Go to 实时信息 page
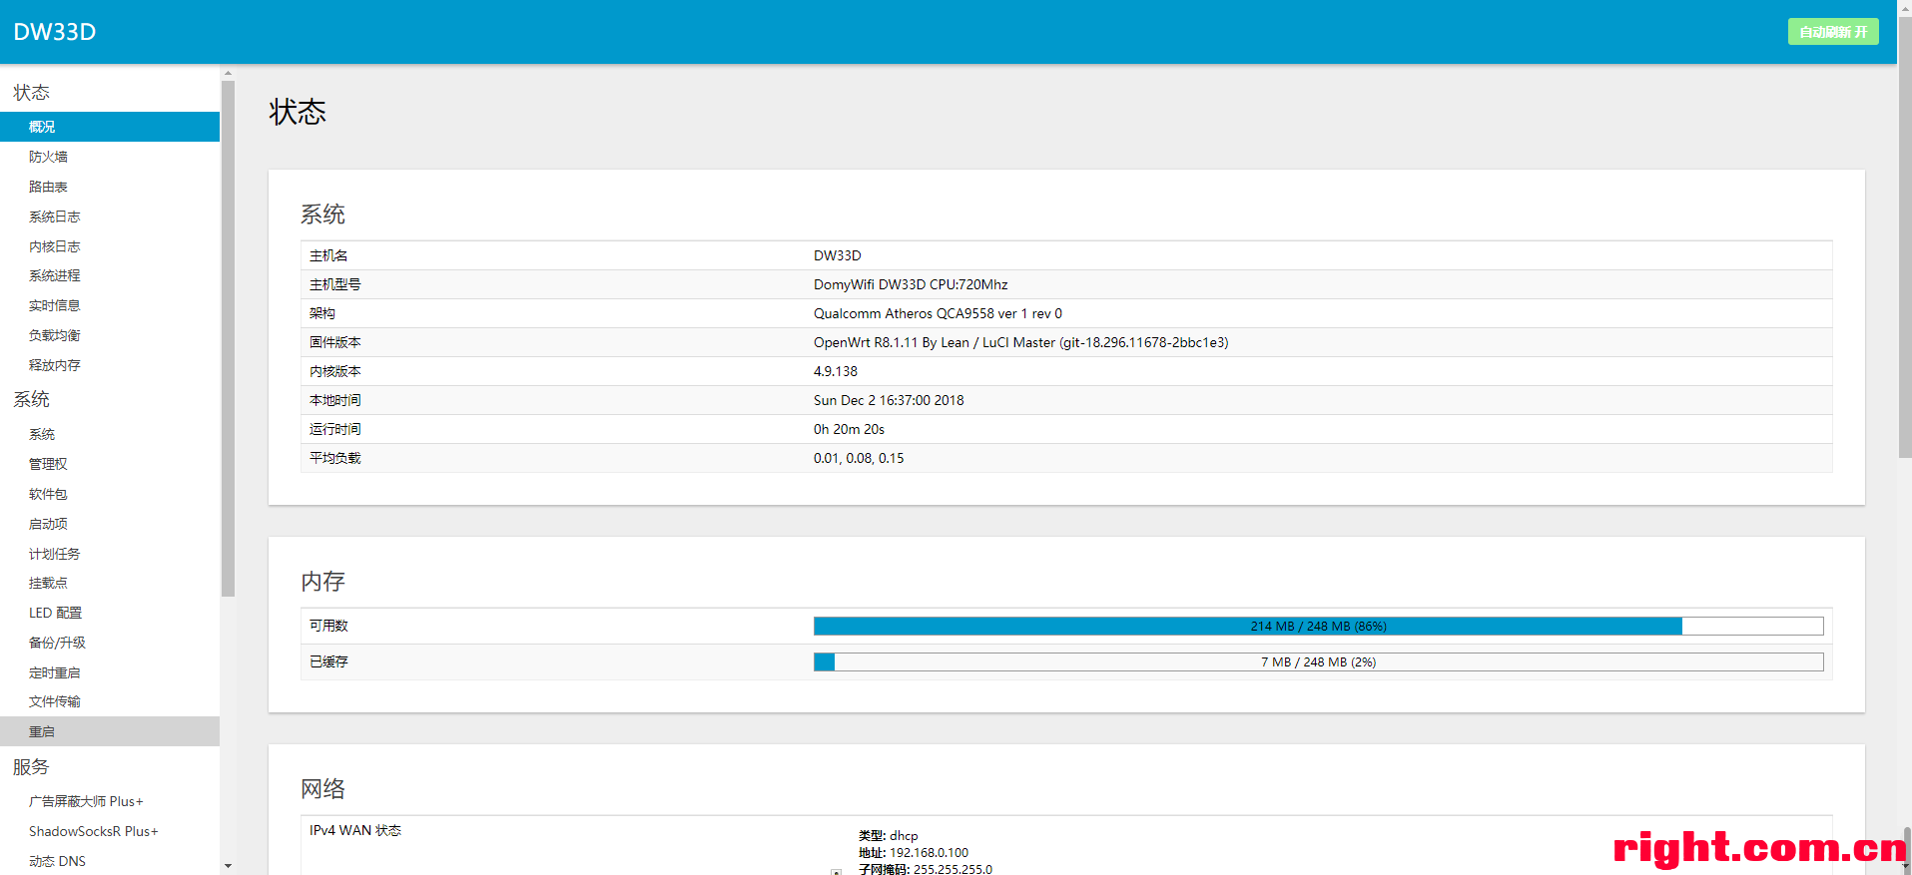The height and width of the screenshot is (875, 1912). click(x=54, y=305)
